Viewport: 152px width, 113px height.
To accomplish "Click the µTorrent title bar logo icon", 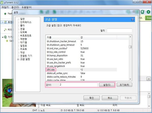I will tap(2, 3).
